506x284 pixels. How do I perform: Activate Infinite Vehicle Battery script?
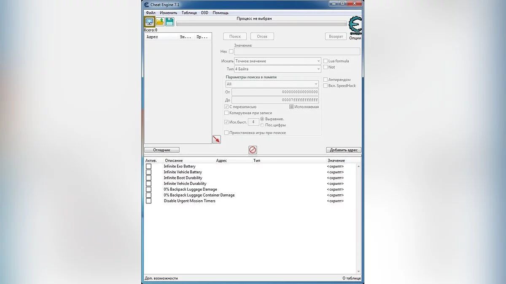click(x=148, y=172)
